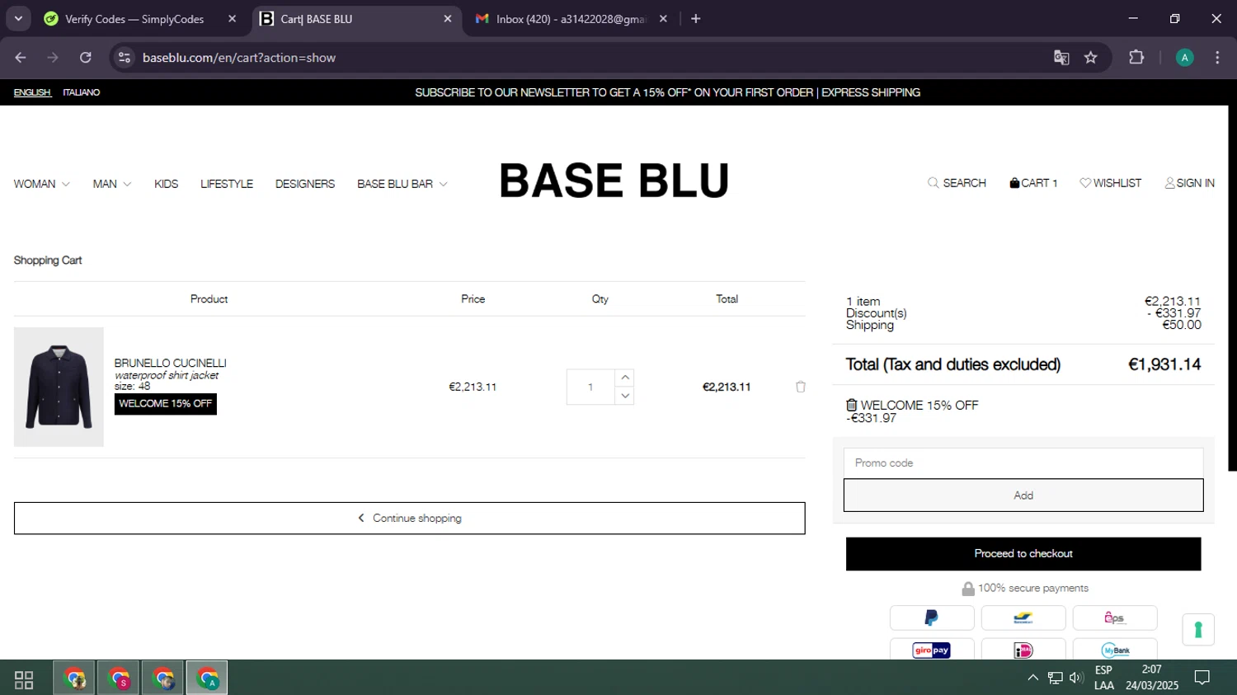Open the KIDS menu item
The height and width of the screenshot is (695, 1237).
click(166, 184)
